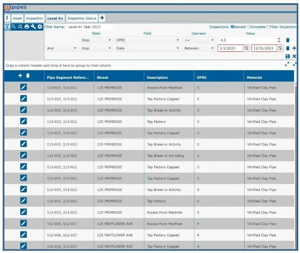Enable the Filter Inspection checkbox
This screenshot has height=253, width=300.
click(269, 27)
